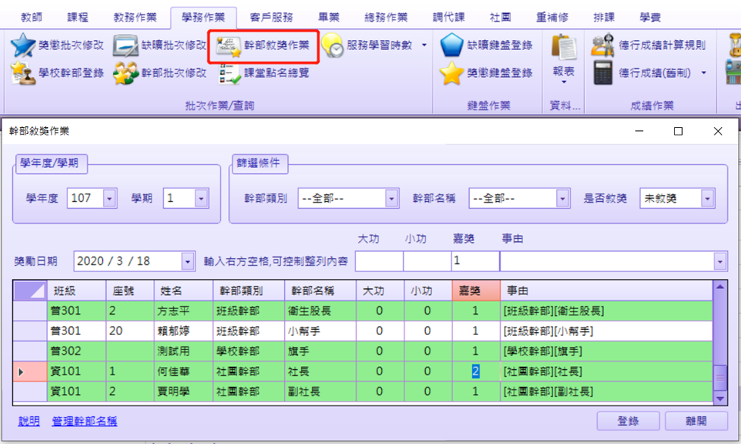The image size is (741, 444).
Task: Sort table by 班級 column header
Action: [x=77, y=290]
